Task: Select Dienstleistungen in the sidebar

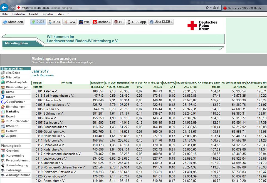Action: (x=17, y=87)
